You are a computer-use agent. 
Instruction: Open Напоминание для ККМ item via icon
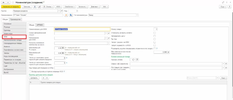coord(109,38)
